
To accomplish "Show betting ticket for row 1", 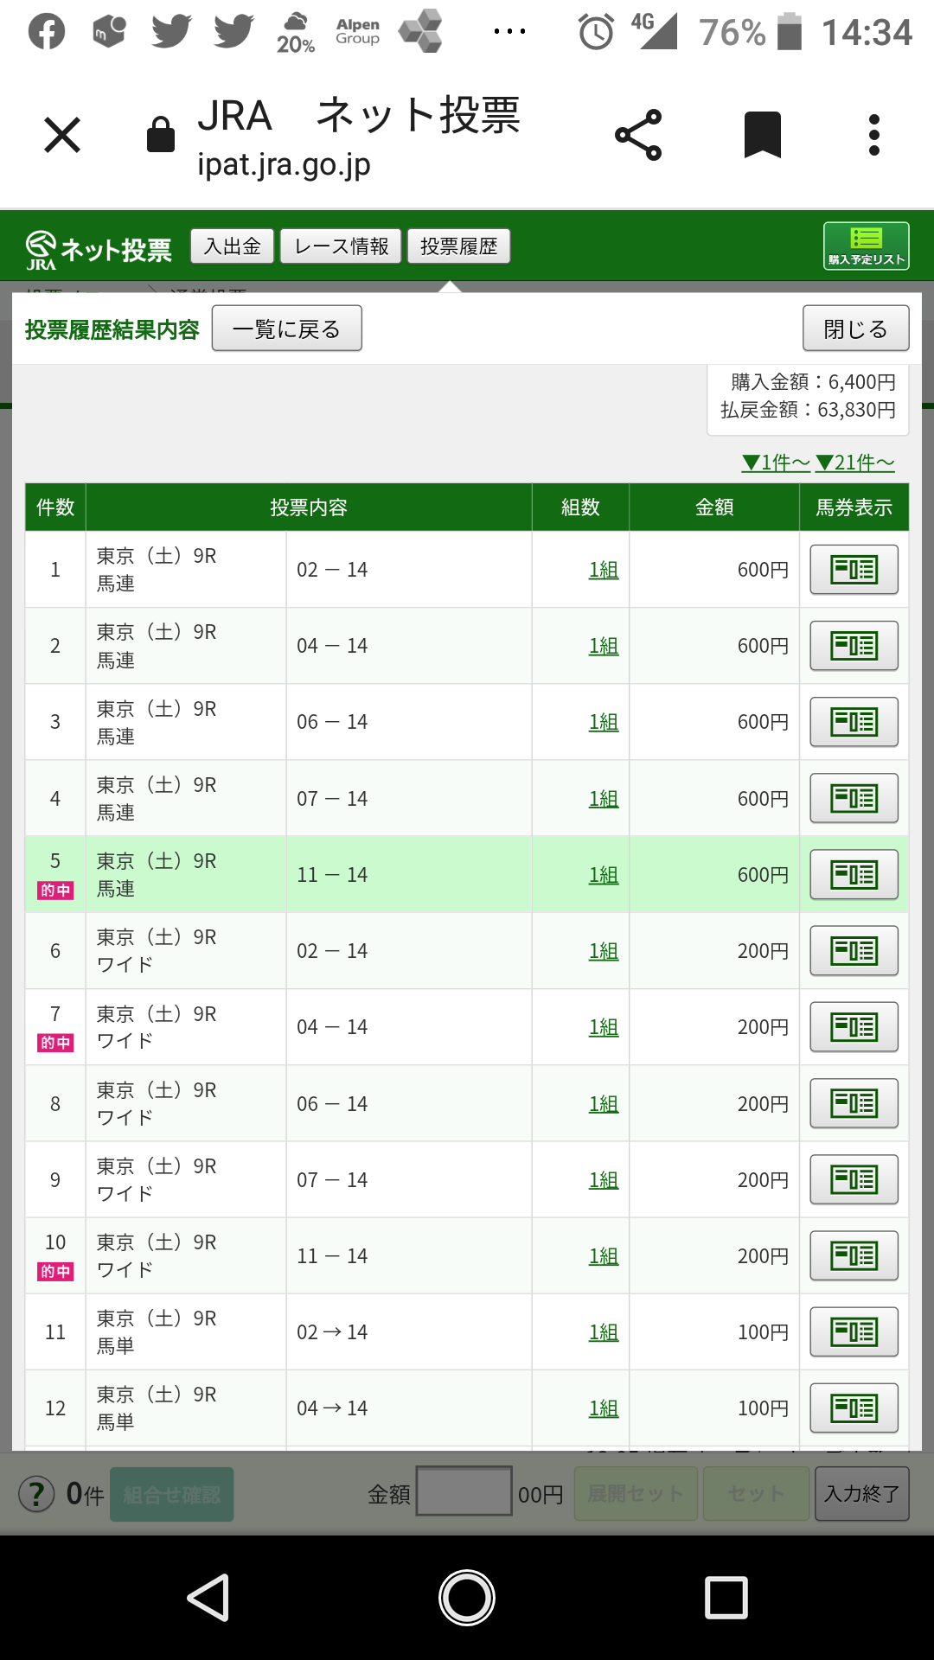I will [x=854, y=570].
